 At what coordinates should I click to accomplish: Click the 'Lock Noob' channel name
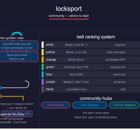click(20, 122)
